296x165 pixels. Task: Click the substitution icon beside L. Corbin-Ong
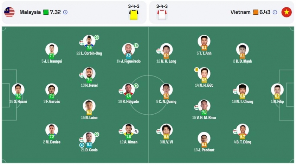point(82,43)
